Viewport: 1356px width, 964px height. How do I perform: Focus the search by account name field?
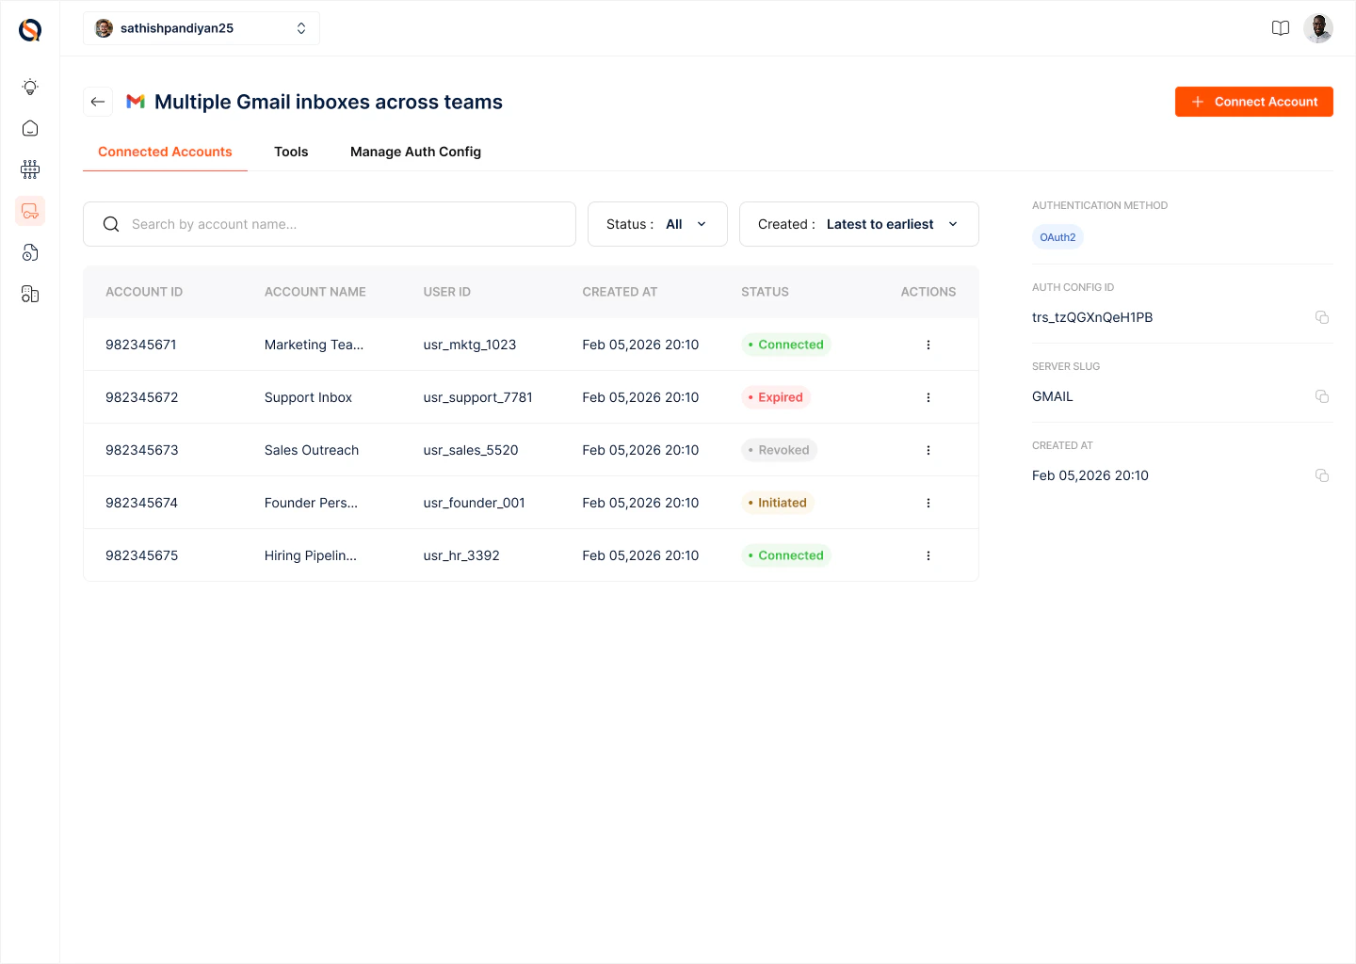tap(330, 224)
